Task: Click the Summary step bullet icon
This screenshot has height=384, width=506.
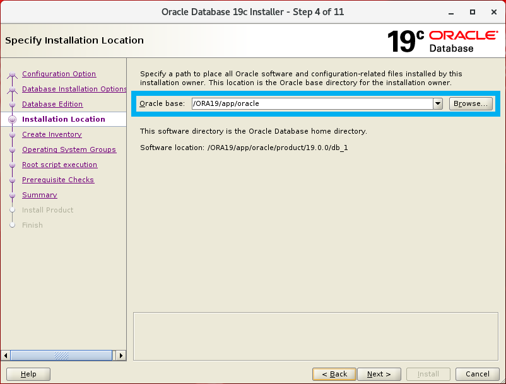Action: point(12,195)
